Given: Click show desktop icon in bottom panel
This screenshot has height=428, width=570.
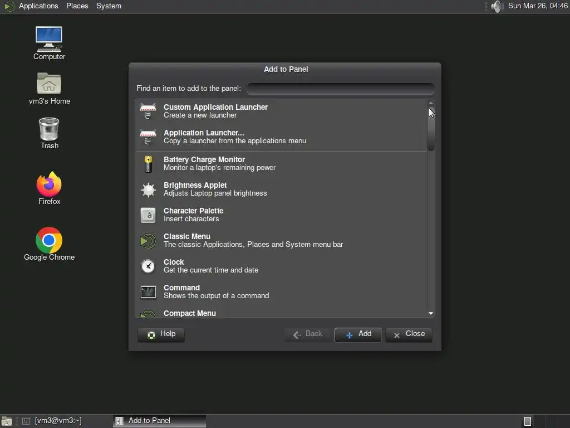Looking at the screenshot, I should tap(7, 421).
